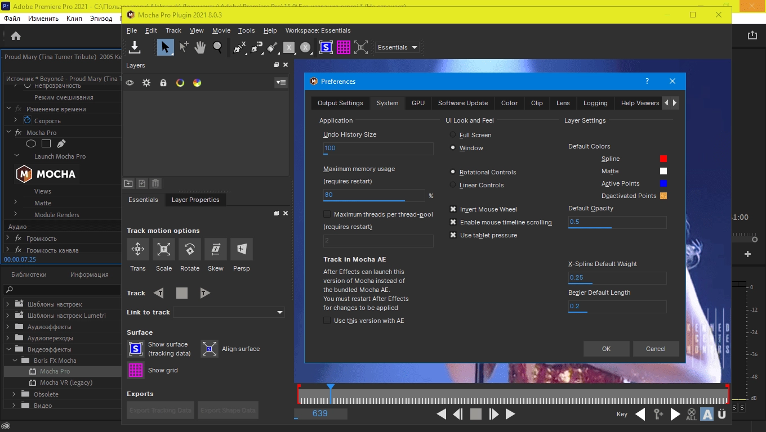Toggle Enable mouse timeline scrolling checkbox
Viewport: 766px width, 432px height.
pos(453,222)
